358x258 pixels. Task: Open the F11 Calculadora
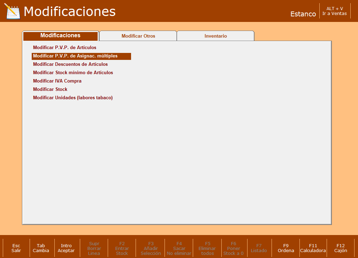click(313, 248)
